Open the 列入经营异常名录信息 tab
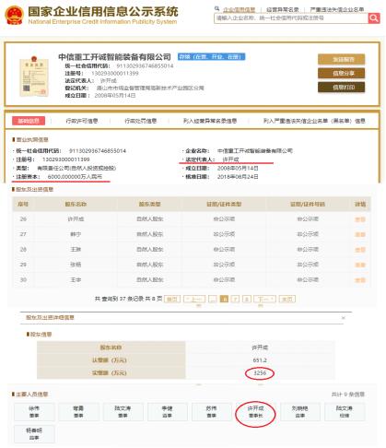386x448 pixels. (x=210, y=121)
